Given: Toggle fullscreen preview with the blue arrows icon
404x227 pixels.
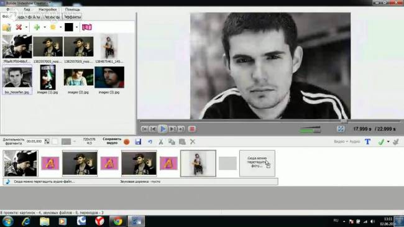Looking at the screenshot, I should point(341,129).
